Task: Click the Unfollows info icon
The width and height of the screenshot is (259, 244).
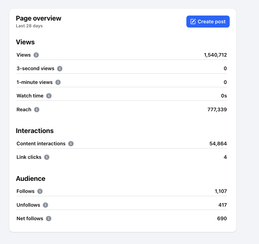Action: pyautogui.click(x=45, y=205)
